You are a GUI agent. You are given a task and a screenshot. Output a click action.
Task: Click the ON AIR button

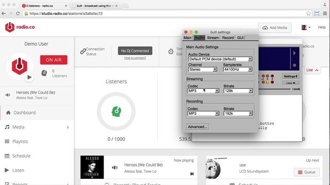54,60
